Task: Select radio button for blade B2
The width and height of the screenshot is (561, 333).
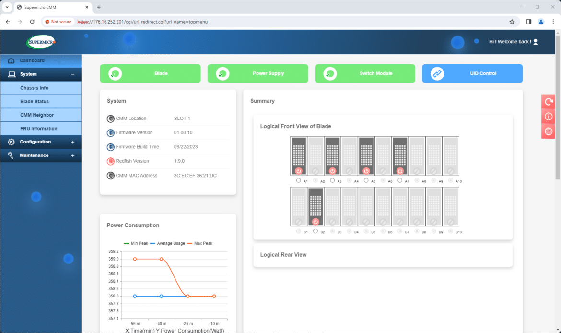Action: coord(315,231)
